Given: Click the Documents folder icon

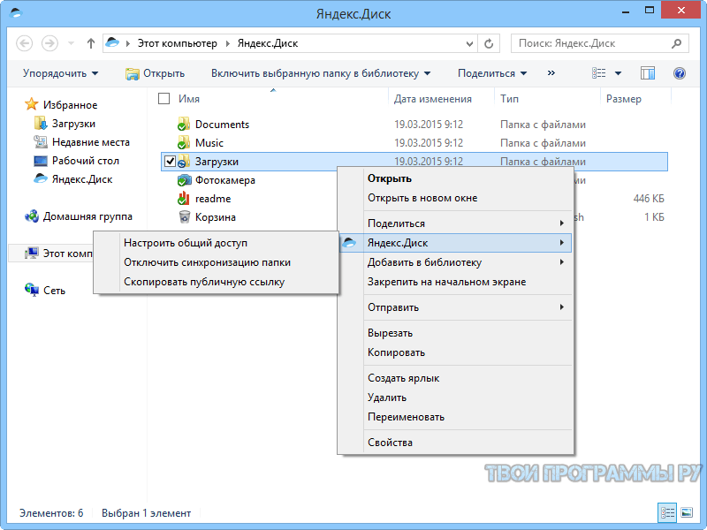Looking at the screenshot, I should coord(183,125).
